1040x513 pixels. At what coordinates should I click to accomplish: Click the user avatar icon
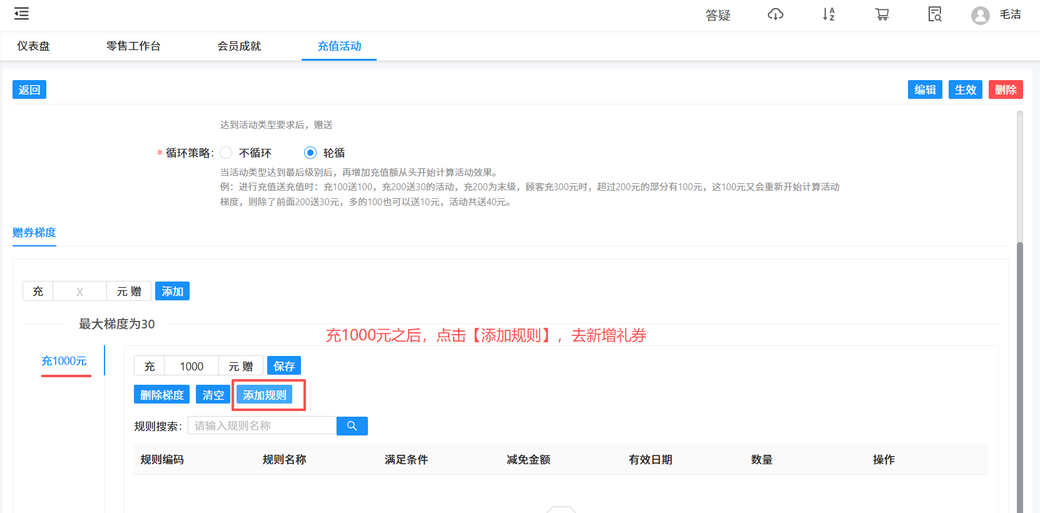[x=980, y=15]
